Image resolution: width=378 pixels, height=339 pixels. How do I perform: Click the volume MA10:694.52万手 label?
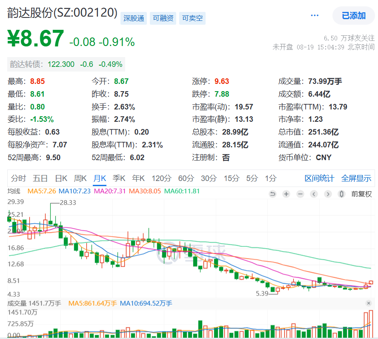pyautogui.click(x=146, y=303)
